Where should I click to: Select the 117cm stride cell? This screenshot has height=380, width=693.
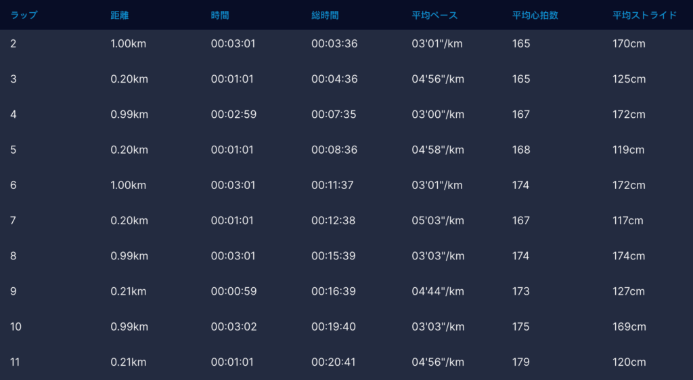(628, 220)
